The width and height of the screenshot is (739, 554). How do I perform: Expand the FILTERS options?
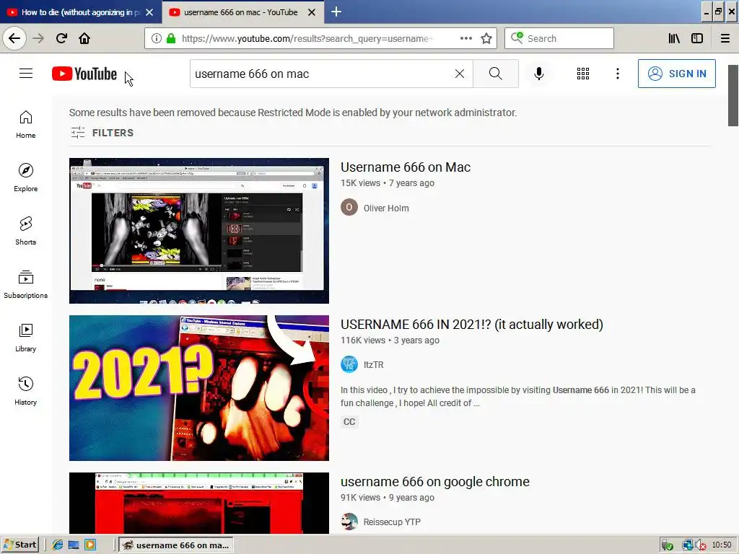[x=102, y=133]
